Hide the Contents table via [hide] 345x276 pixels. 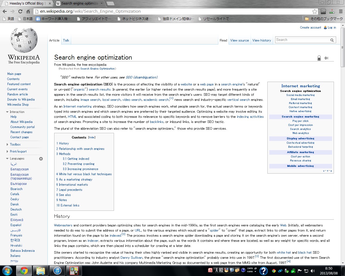pos(92,137)
